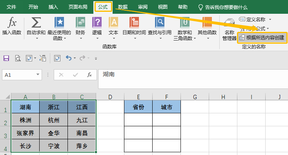Switch to the View (视图) tab

click(x=163, y=7)
